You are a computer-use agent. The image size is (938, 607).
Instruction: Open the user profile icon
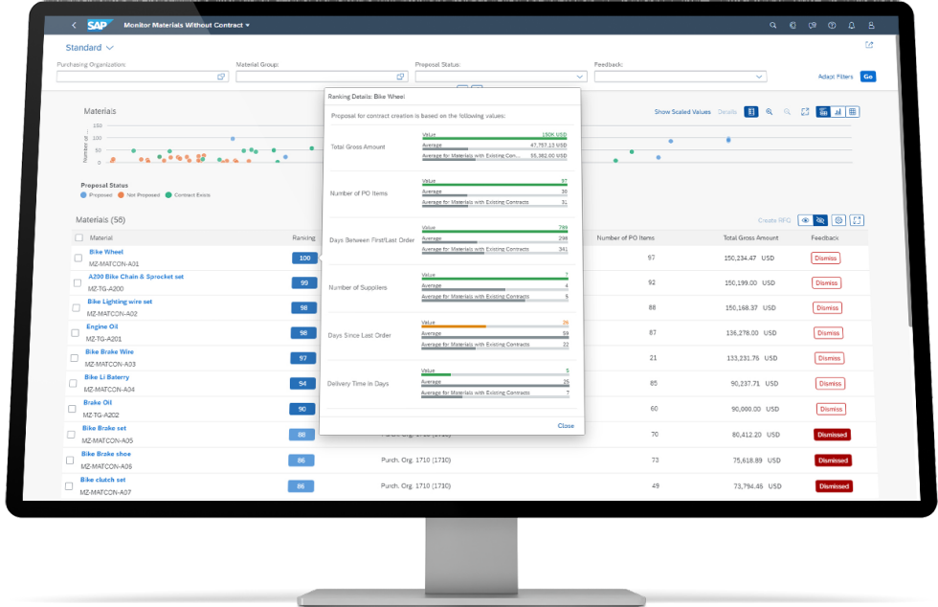coord(871,25)
